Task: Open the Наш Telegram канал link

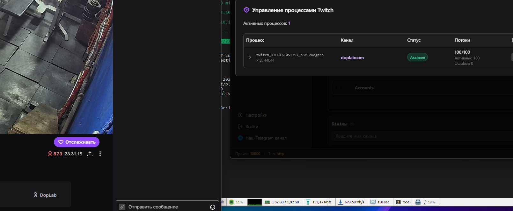Action: click(266, 138)
